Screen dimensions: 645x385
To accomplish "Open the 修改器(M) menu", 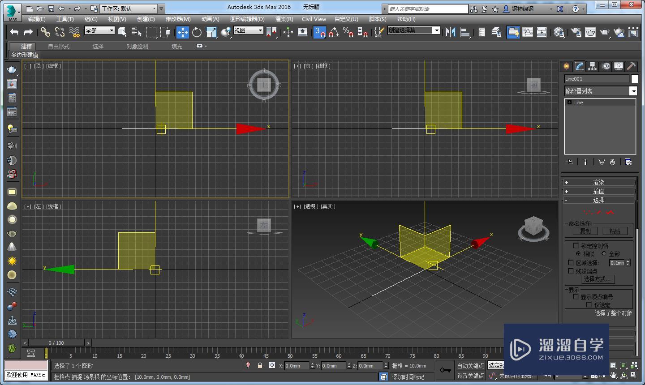I will click(178, 19).
